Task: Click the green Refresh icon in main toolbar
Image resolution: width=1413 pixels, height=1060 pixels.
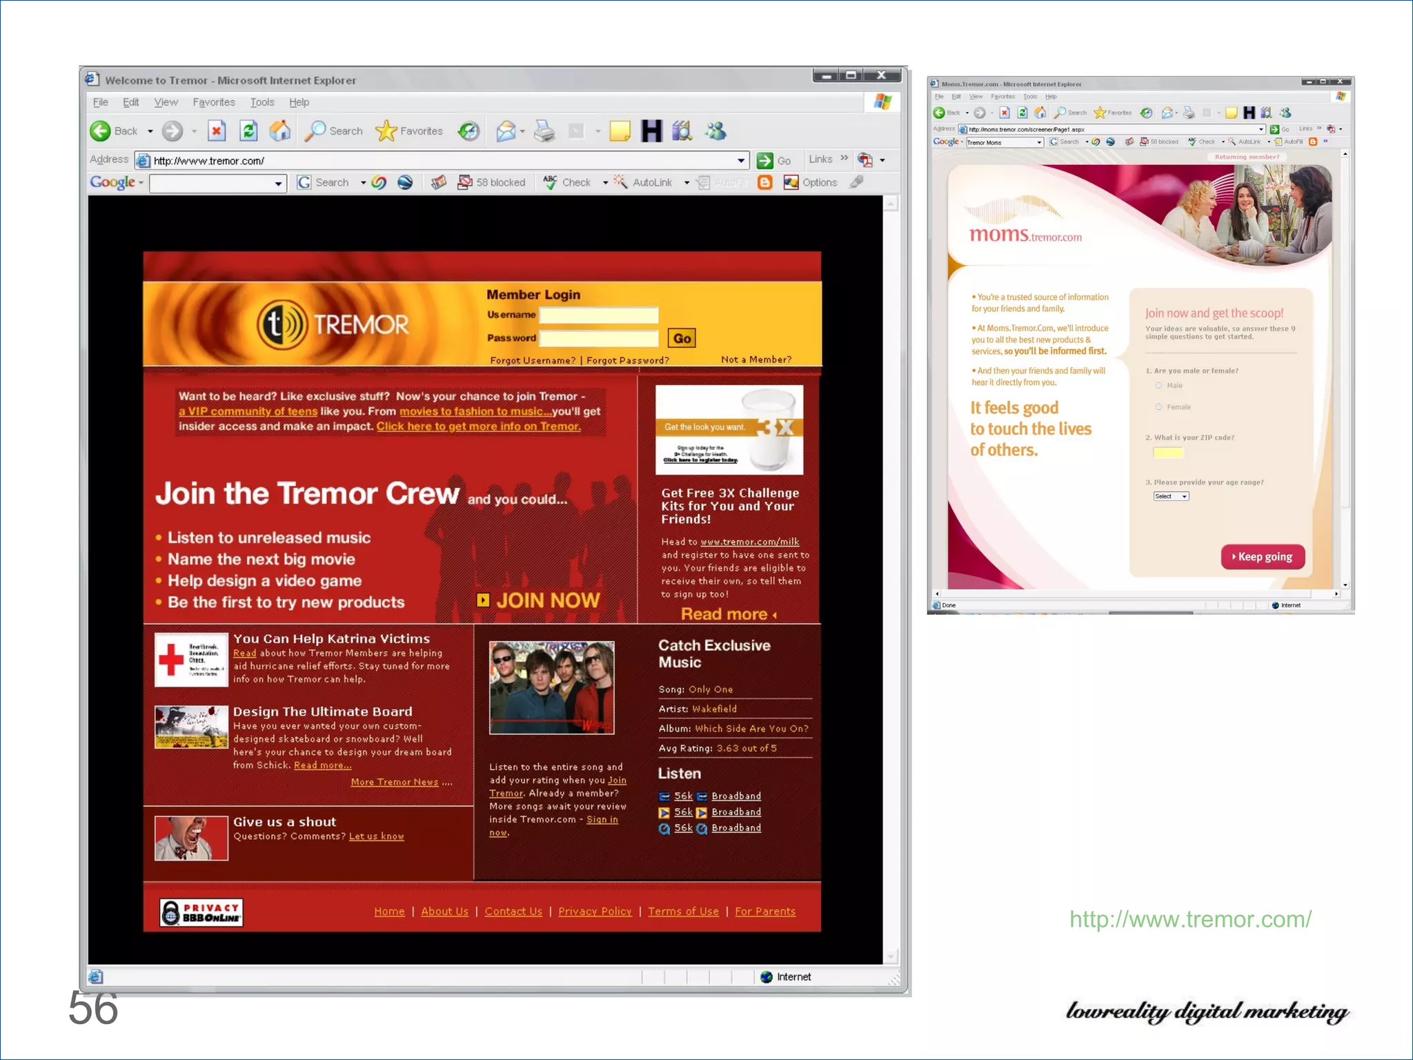Action: pos(248,130)
